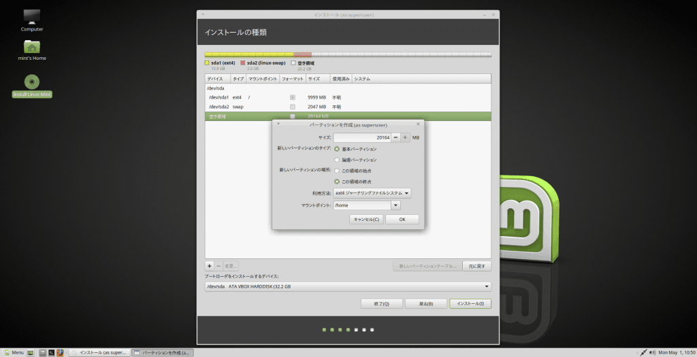Click the 終了(Q) quit button
697x357 pixels.
tap(381, 304)
